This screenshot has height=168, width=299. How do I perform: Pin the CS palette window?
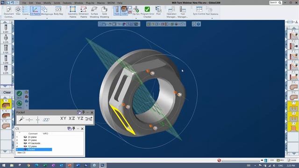(74, 129)
